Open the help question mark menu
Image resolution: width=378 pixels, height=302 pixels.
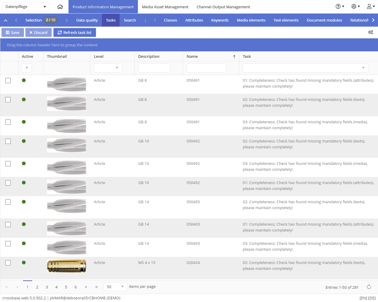click(x=340, y=6)
